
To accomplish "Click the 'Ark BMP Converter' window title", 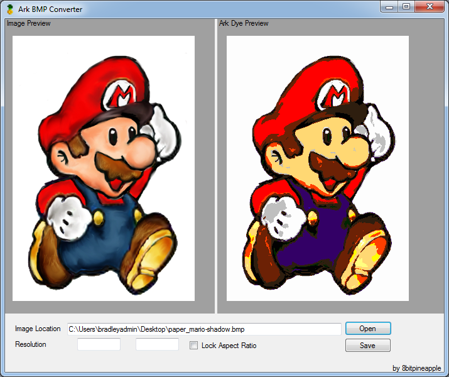I will click(50, 9).
